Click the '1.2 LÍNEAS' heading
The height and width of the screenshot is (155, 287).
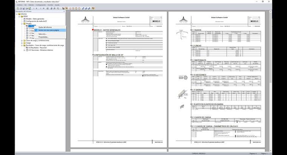(197, 46)
